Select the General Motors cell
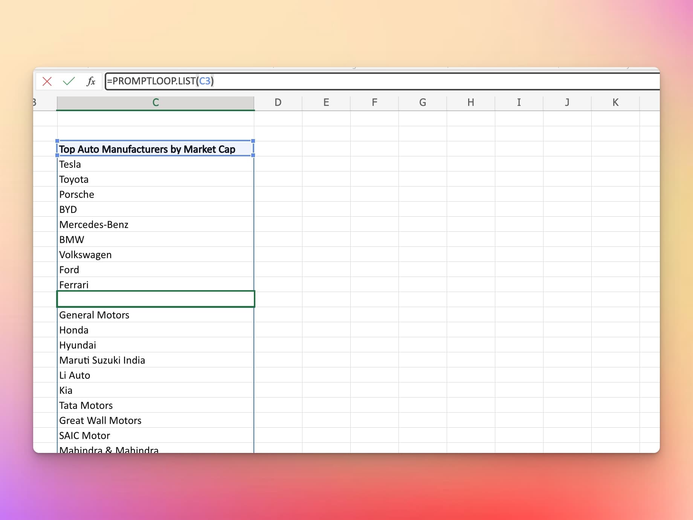Image resolution: width=693 pixels, height=520 pixels. tap(155, 315)
